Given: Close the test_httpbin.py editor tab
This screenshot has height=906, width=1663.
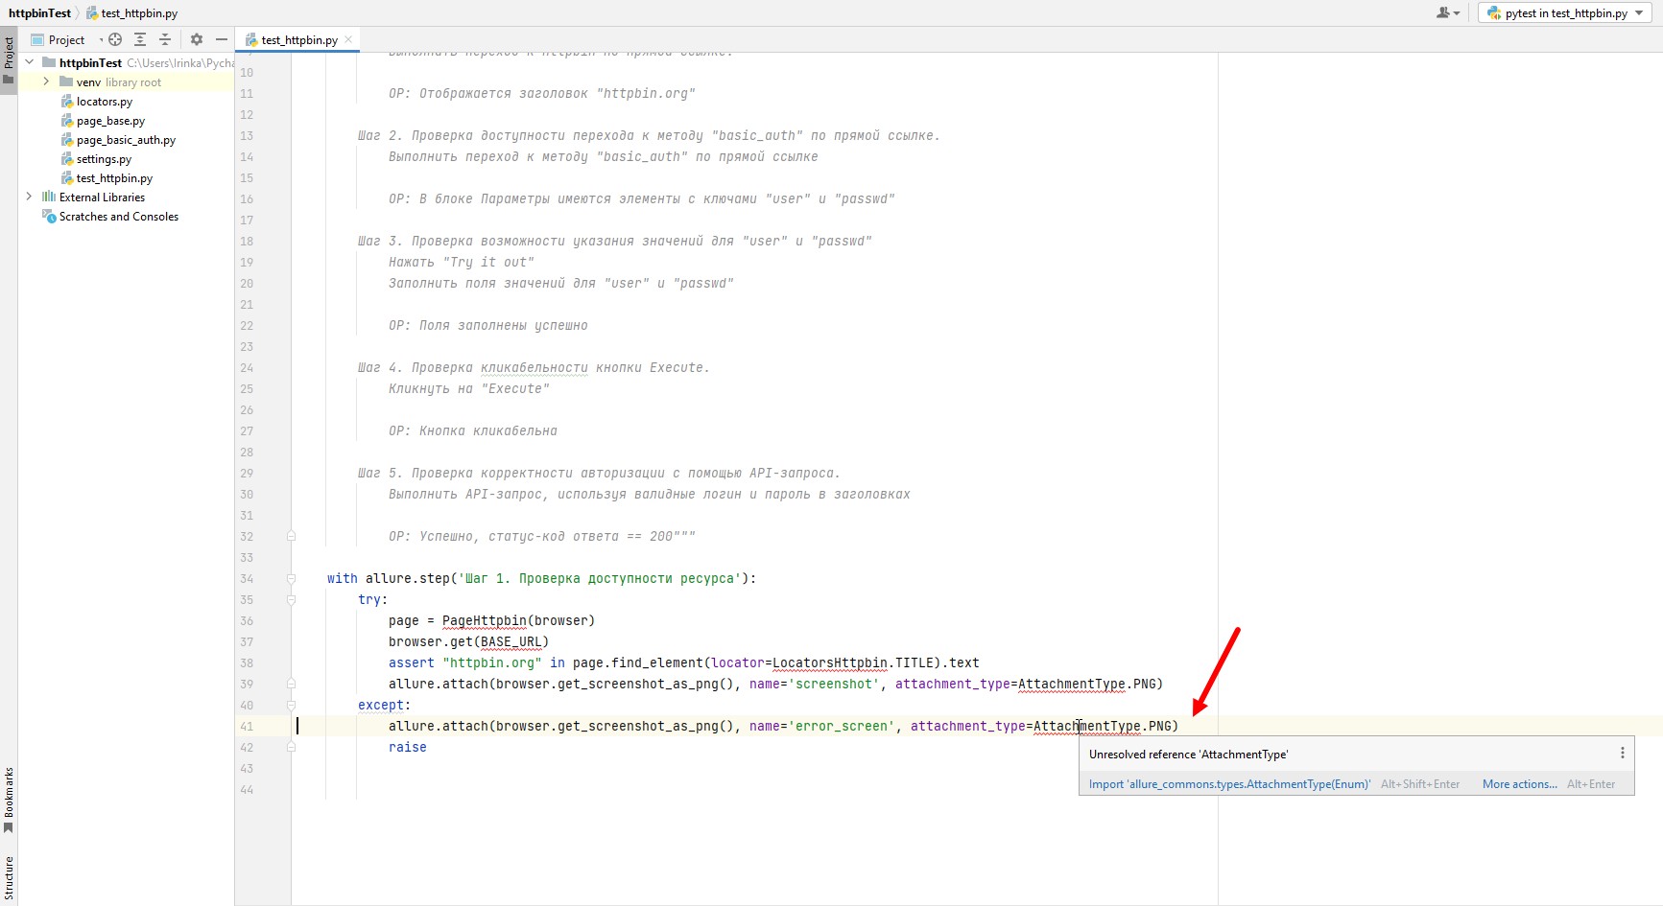Looking at the screenshot, I should coord(348,39).
